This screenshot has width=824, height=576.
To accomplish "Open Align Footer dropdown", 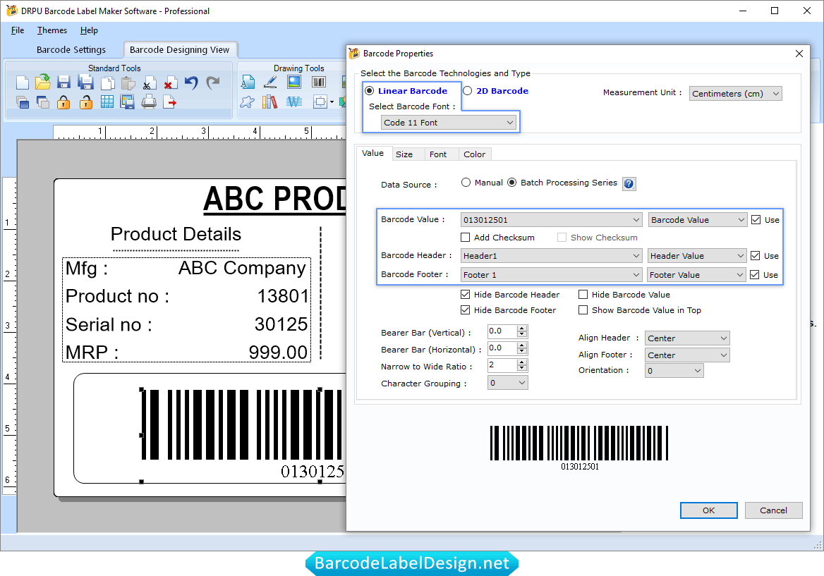I will pyautogui.click(x=687, y=355).
